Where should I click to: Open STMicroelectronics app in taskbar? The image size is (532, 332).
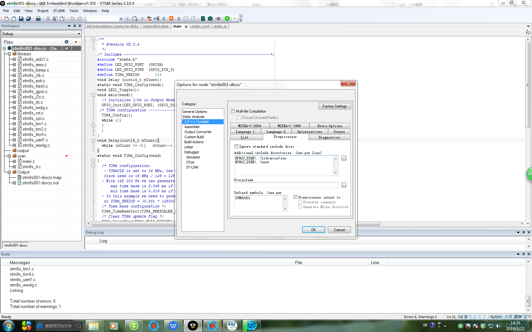[232, 325]
